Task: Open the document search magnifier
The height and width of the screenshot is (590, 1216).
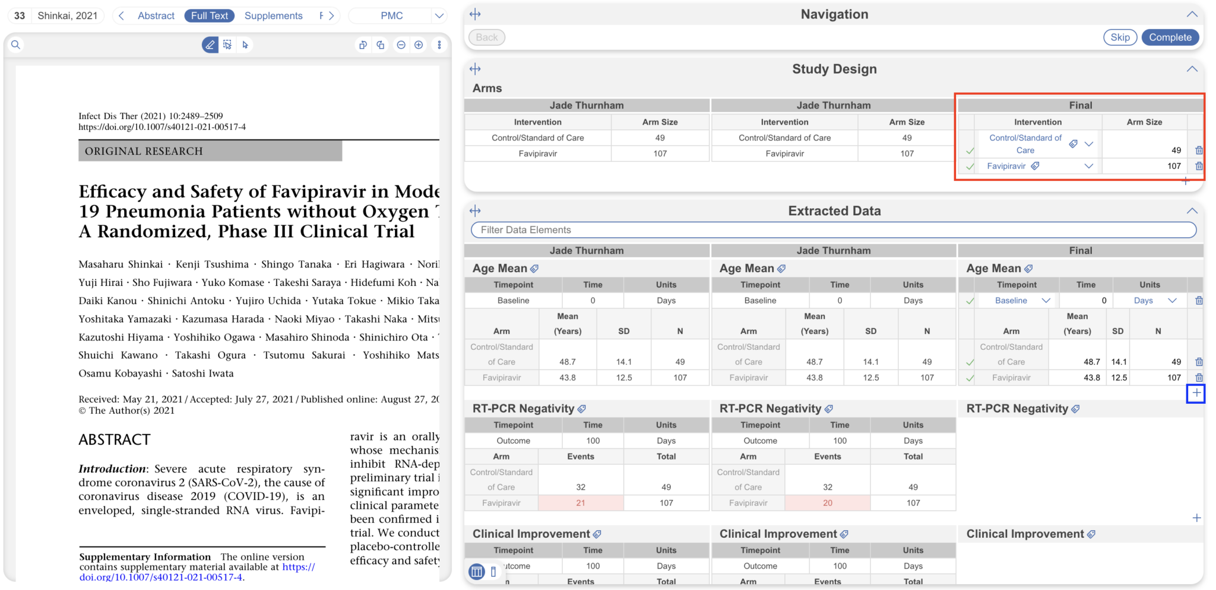Action: tap(15, 44)
